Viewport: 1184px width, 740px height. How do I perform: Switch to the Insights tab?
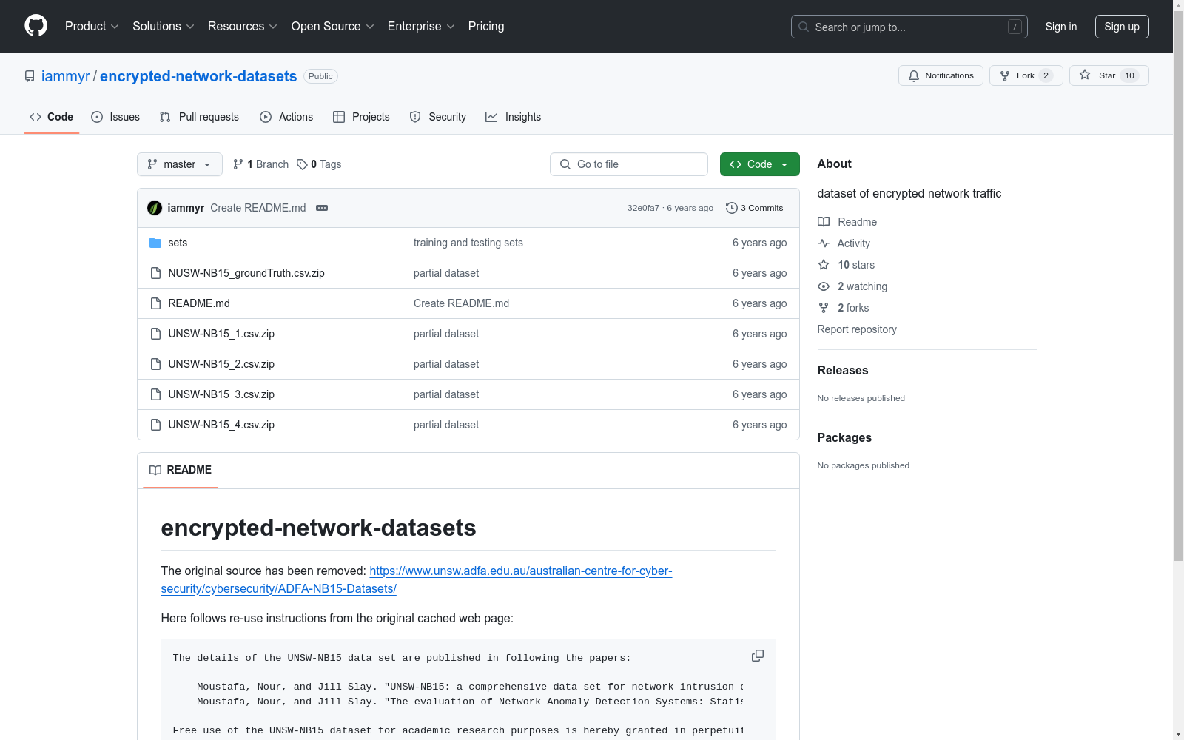tap(513, 117)
